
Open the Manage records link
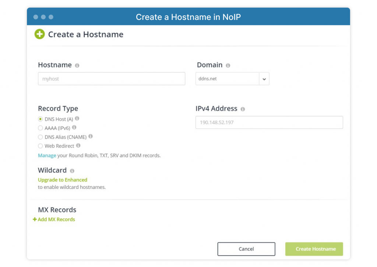pyautogui.click(x=47, y=156)
